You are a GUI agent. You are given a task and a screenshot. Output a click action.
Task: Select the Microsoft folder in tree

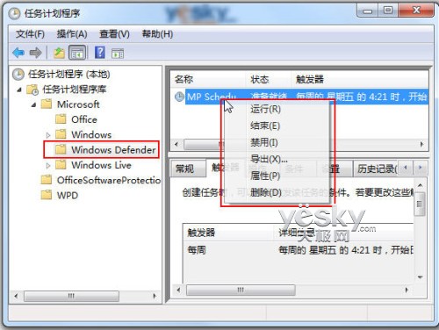pos(78,104)
